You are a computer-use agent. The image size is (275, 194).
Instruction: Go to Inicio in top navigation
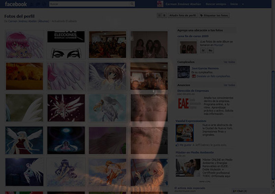[234, 4]
